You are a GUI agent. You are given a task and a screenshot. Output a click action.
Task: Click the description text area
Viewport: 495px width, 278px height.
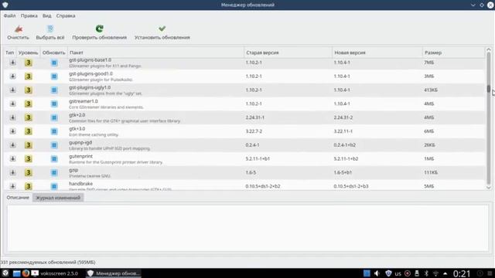247,228
